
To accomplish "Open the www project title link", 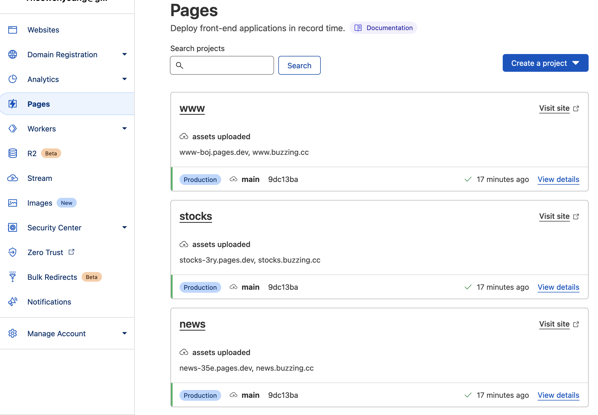I will [192, 108].
